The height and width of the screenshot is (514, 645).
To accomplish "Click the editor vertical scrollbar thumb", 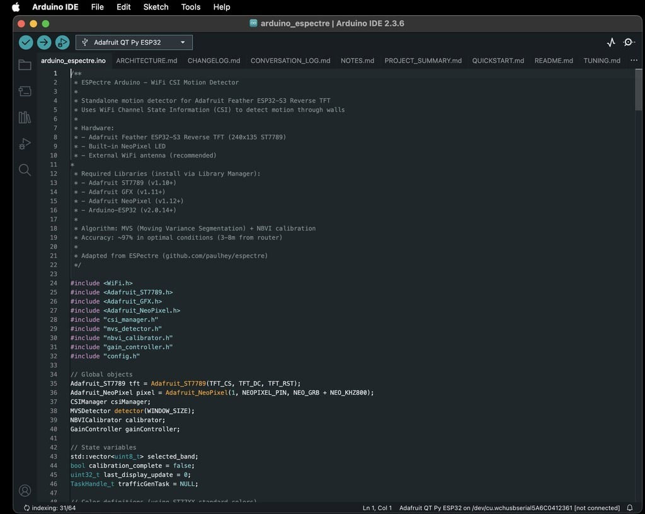I will (x=639, y=89).
